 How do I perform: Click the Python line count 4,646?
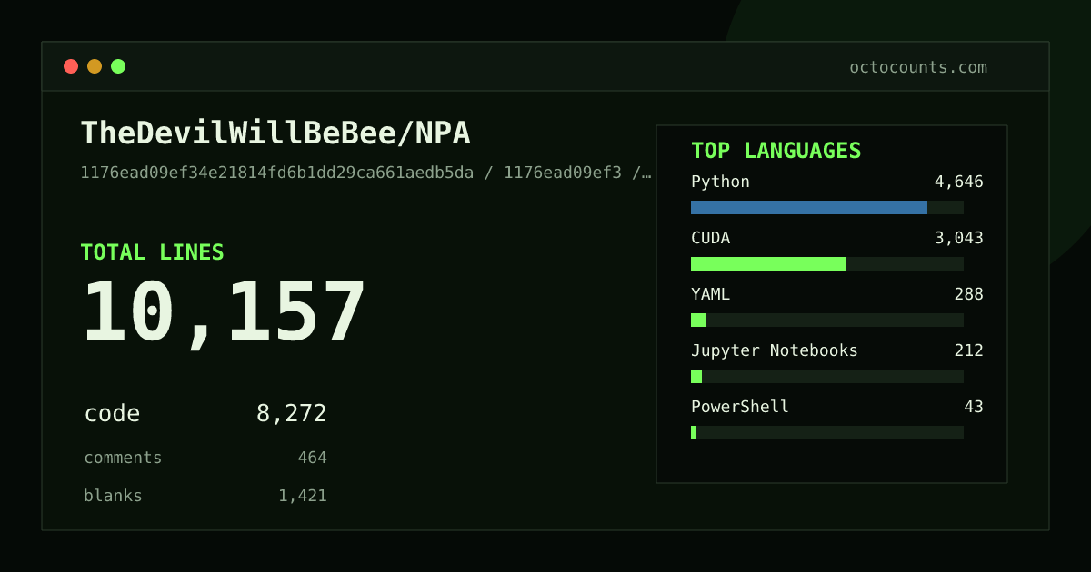[x=959, y=182]
